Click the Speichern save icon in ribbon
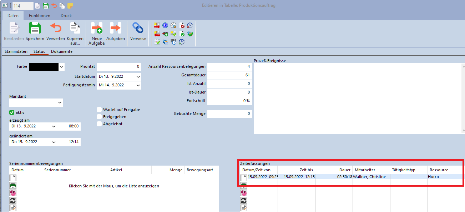Viewport: 465px width, 212px height. click(x=35, y=29)
